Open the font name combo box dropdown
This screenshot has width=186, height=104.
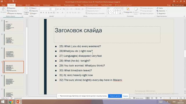(x=50, y=9)
